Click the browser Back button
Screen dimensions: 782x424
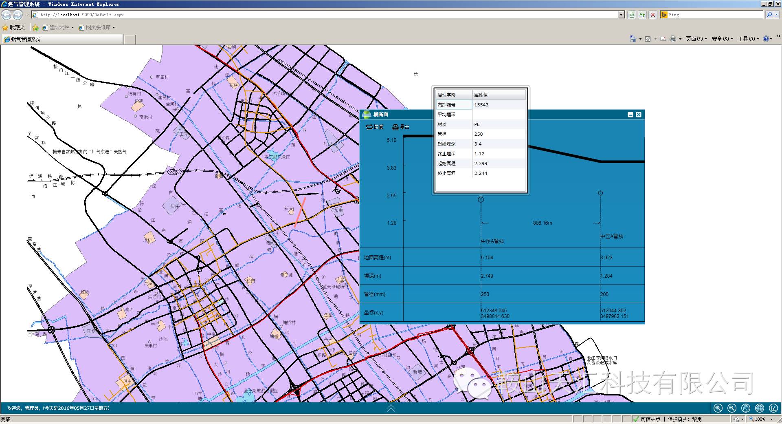[x=7, y=15]
